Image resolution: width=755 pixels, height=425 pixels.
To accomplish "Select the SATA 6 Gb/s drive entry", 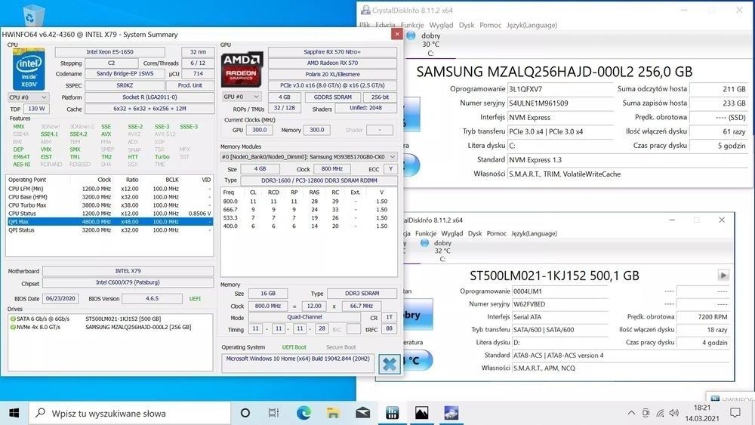I will 109,319.
